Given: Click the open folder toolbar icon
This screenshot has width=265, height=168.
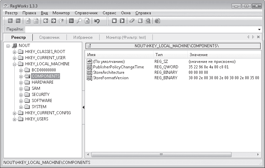Looking at the screenshot, I should click(61, 21).
